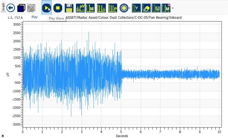This screenshot has height=138, width=228.
Task: Expand the dropdown arrow beside wheel icon
Action: 129,8
